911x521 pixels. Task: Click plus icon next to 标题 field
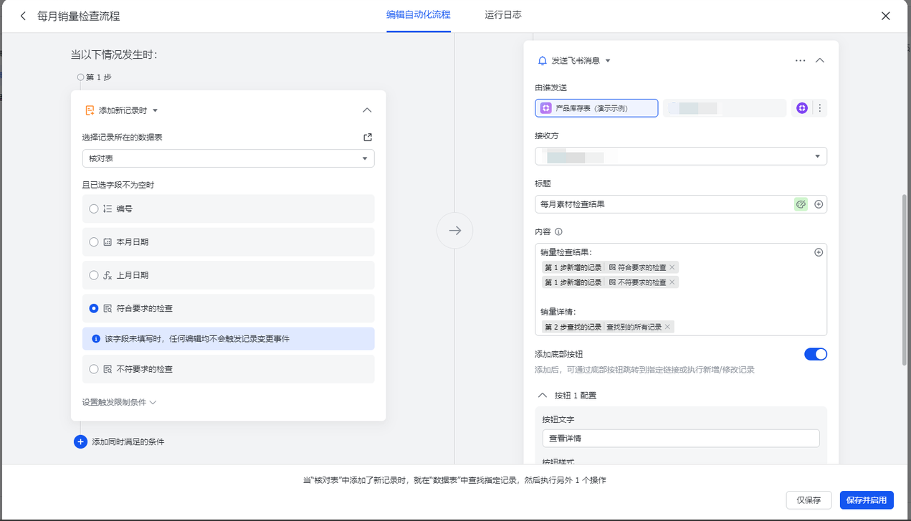point(819,204)
